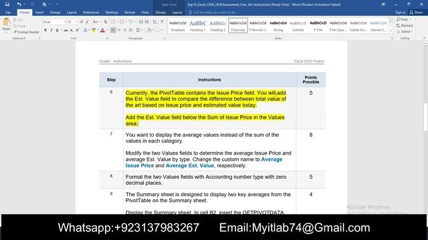Image resolution: width=428 pixels, height=240 pixels.
Task: Expand the styles gallery
Action: point(391,31)
